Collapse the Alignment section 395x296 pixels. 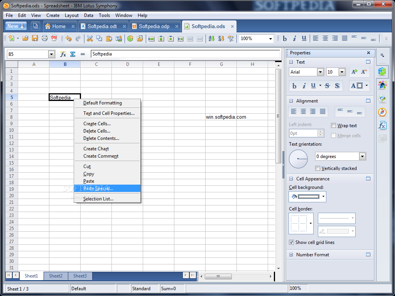coord(291,101)
